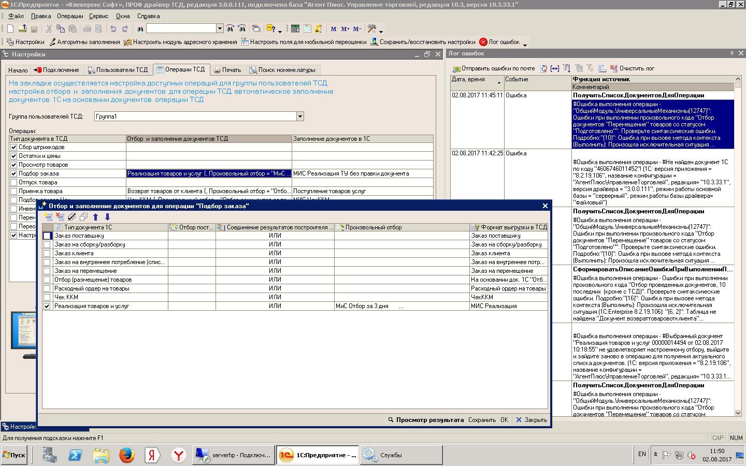Click add row icon in Отбор и заполнение dialog
This screenshot has height=466, width=746.
pos(48,217)
